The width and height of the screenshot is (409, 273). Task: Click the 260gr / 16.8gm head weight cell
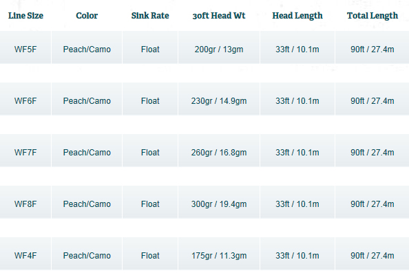(x=219, y=151)
